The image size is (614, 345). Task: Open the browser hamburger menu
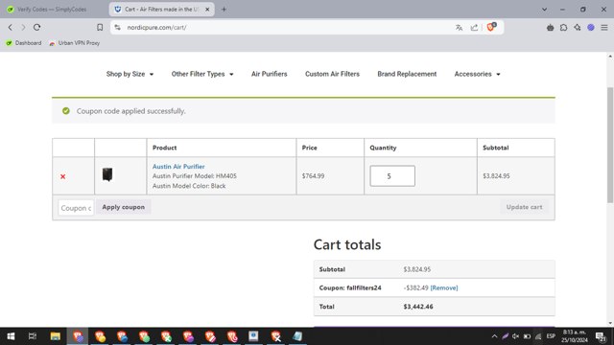pos(604,28)
